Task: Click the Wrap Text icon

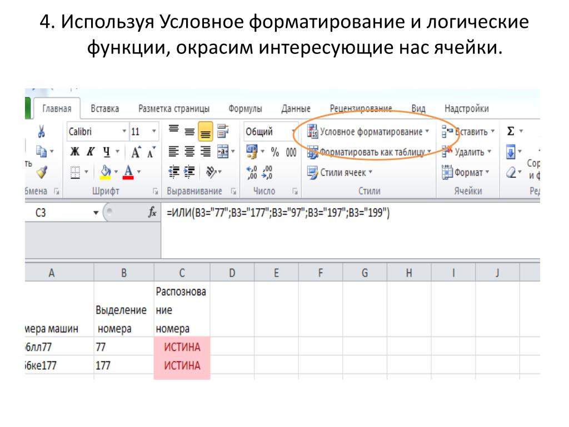Action: click(x=222, y=131)
